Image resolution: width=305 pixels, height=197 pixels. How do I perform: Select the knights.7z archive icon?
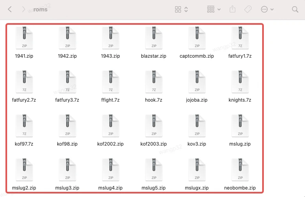pyautogui.click(x=240, y=82)
